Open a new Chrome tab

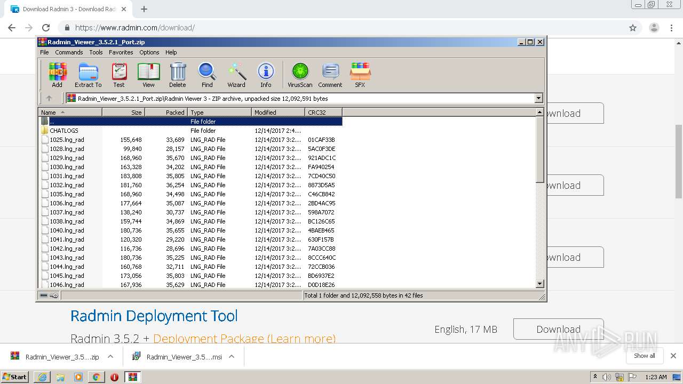[144, 9]
